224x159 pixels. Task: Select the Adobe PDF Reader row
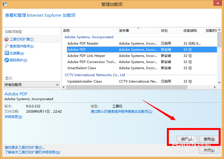(142, 44)
